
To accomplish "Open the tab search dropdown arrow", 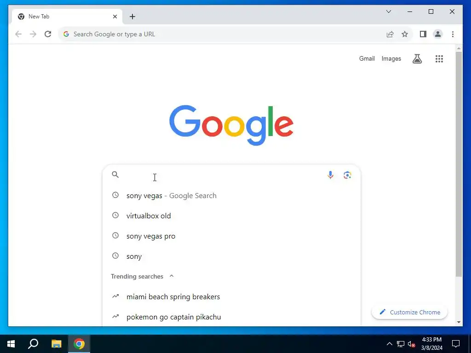I will (388, 11).
